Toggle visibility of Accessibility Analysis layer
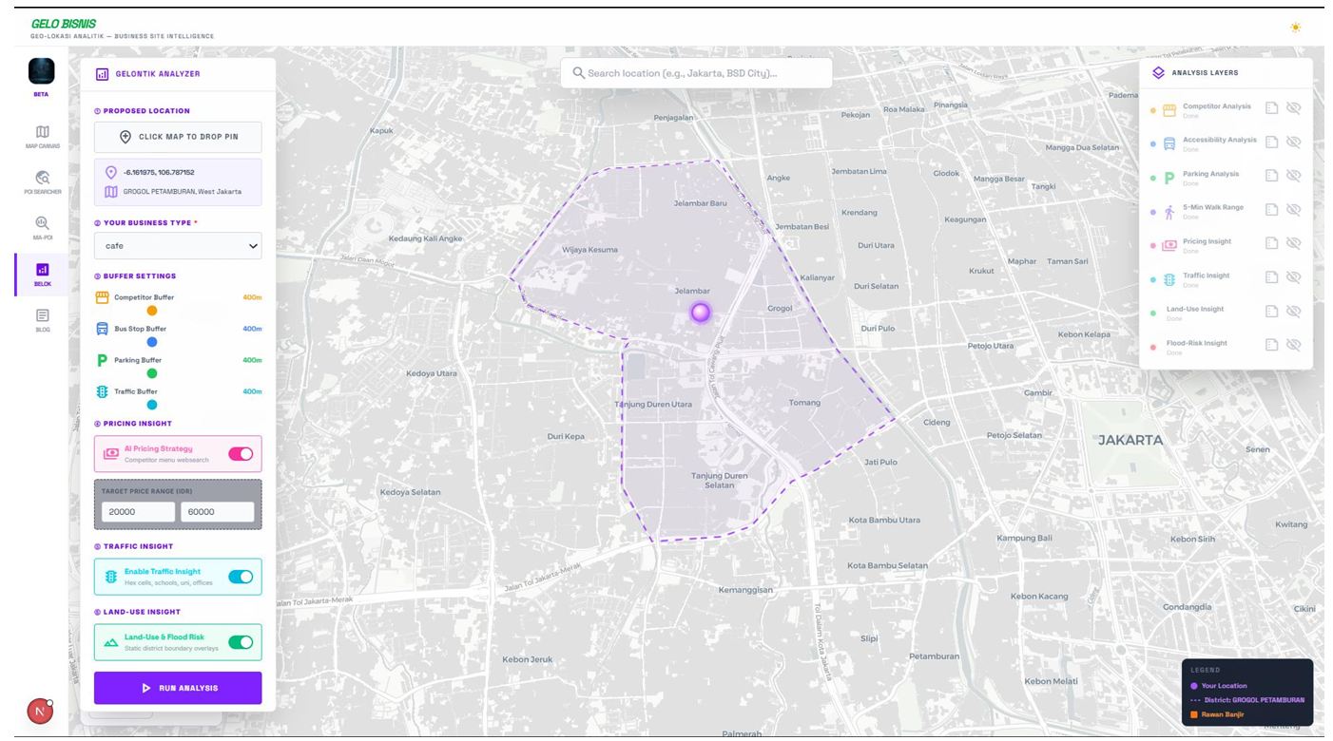 (1293, 142)
